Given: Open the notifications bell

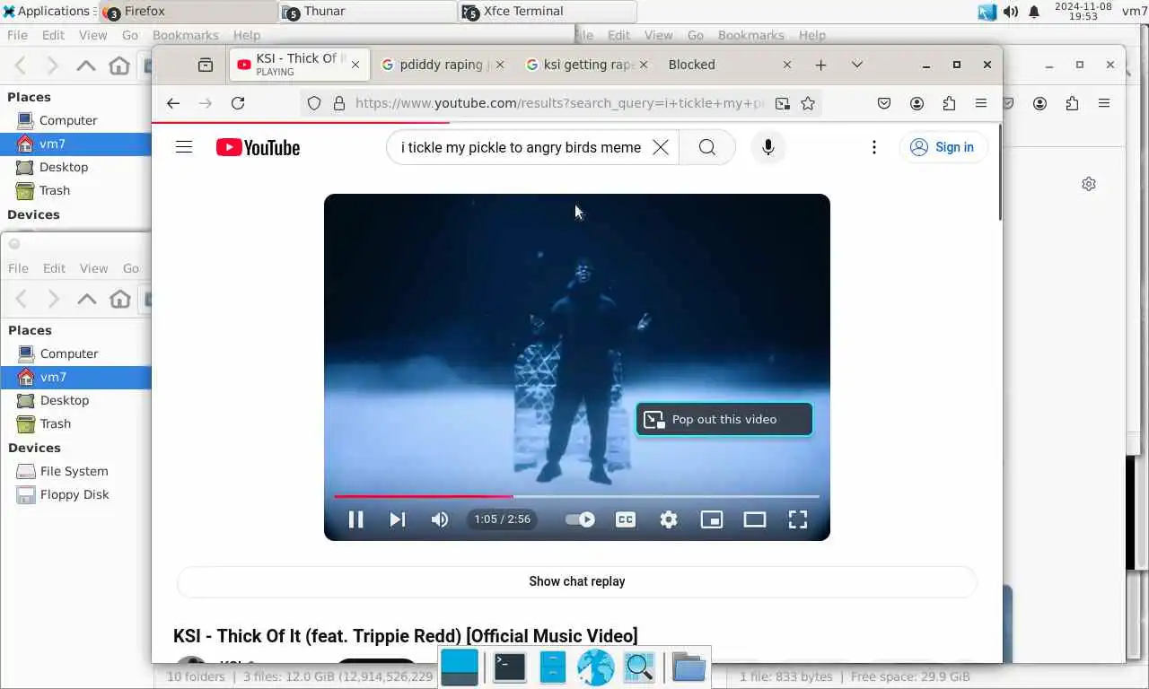Looking at the screenshot, I should [x=1034, y=12].
